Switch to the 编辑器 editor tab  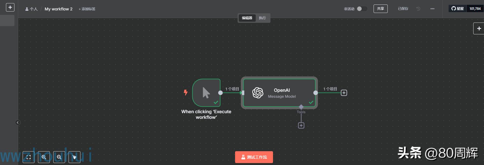click(x=247, y=18)
